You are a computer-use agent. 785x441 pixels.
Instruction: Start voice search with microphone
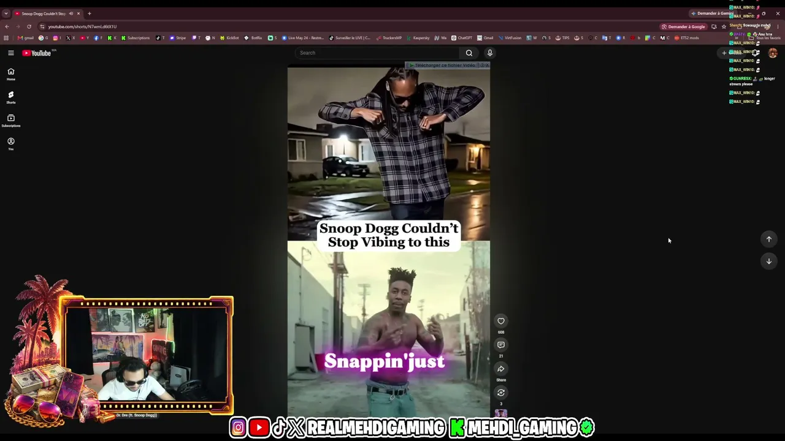point(489,53)
